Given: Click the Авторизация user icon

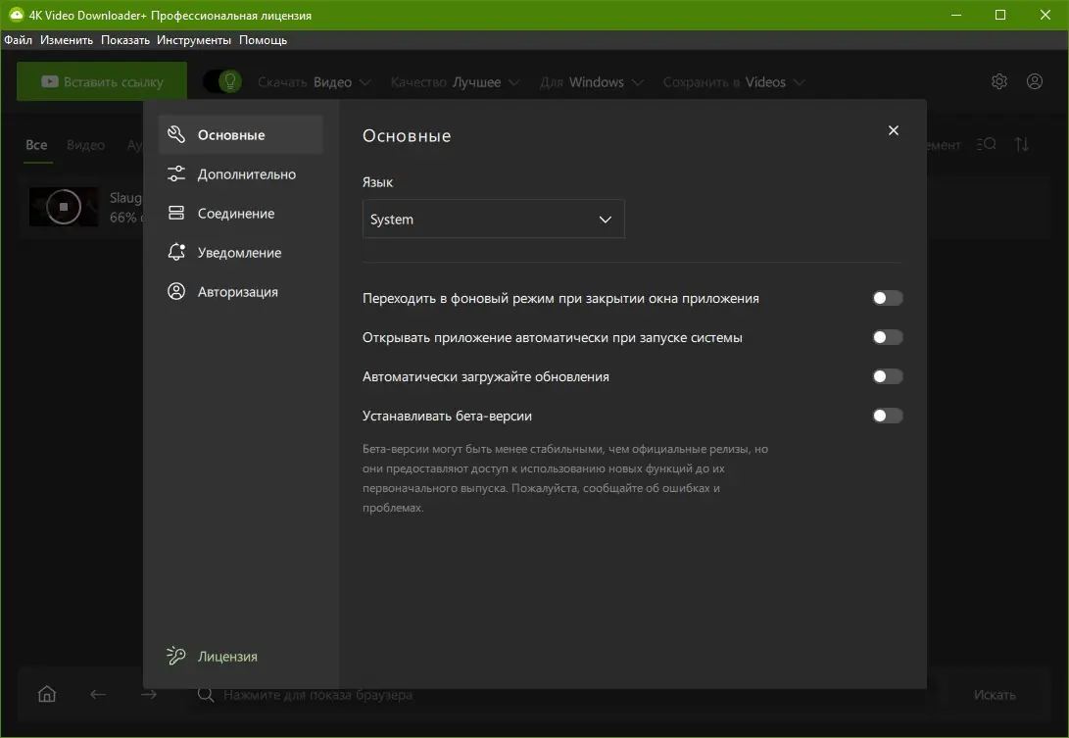Looking at the screenshot, I should pos(176,291).
